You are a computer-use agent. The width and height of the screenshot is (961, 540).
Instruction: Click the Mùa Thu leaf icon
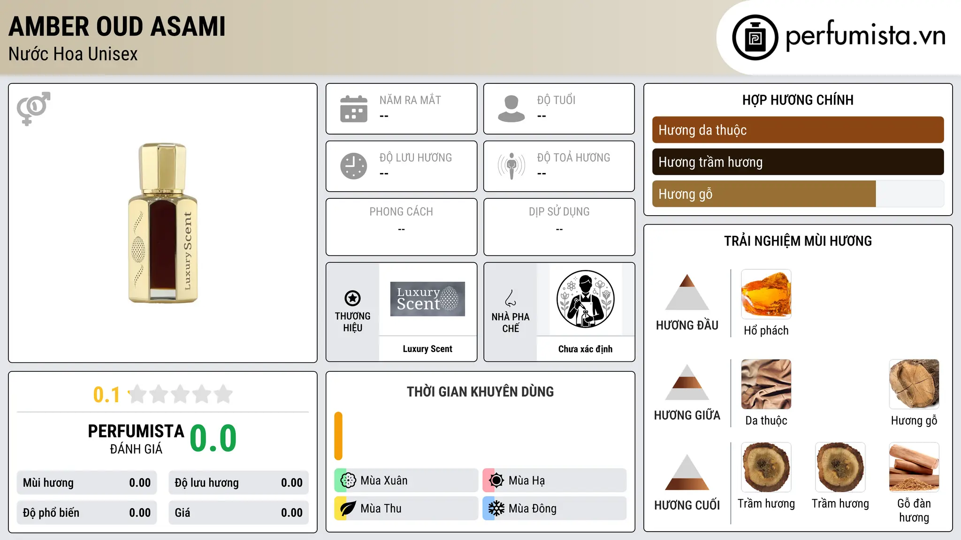coord(348,509)
